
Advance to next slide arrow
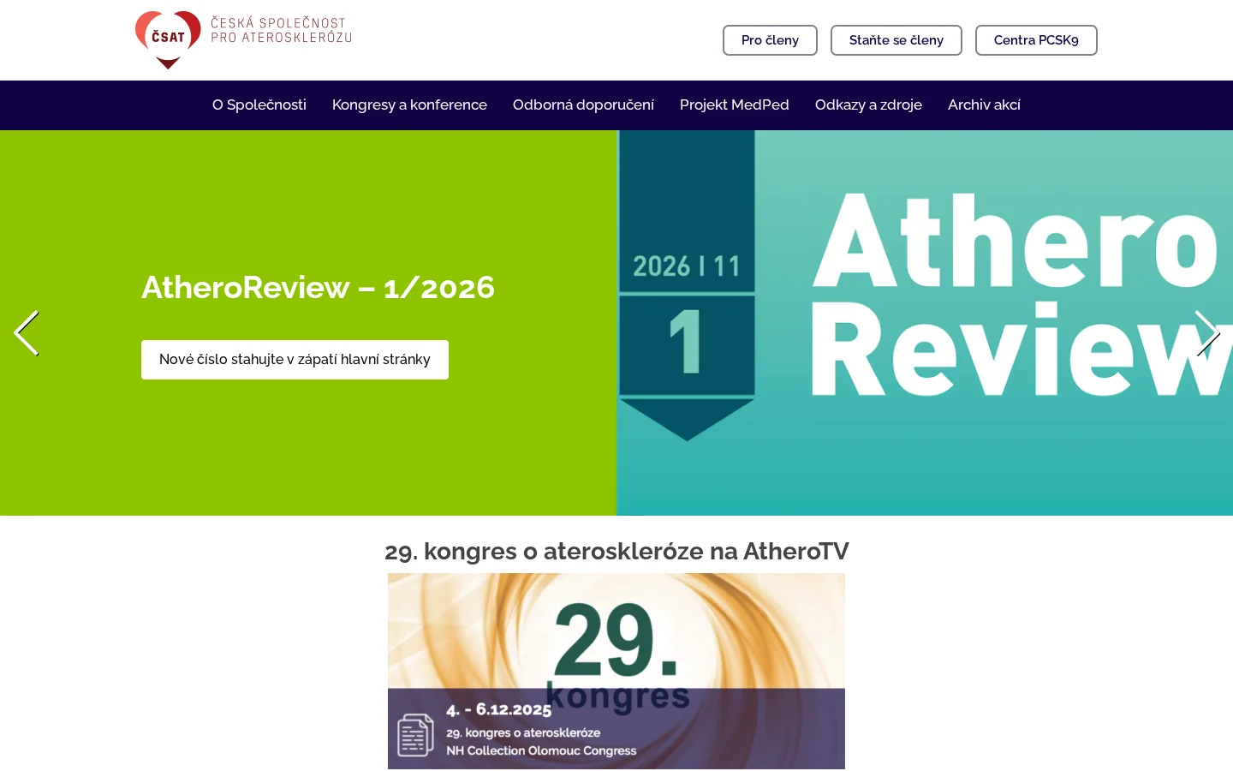tap(1207, 333)
